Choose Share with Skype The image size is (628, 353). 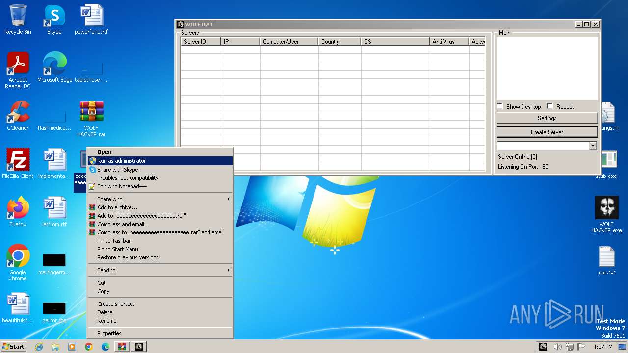click(x=160, y=170)
